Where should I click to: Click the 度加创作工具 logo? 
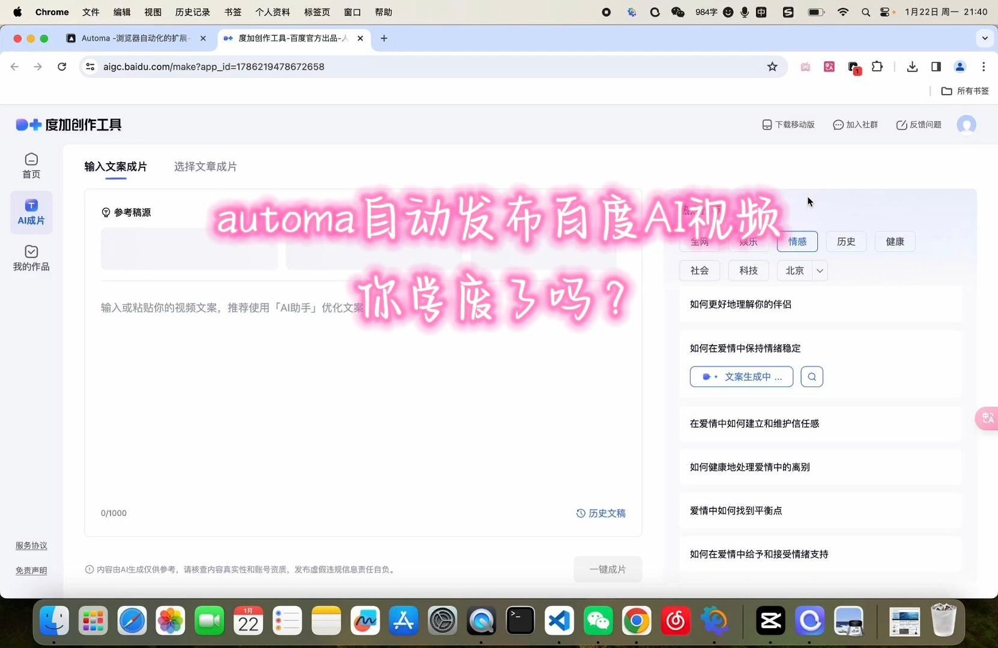tap(68, 125)
